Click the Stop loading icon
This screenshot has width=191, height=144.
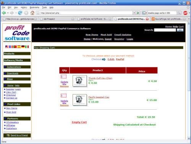point(26,13)
